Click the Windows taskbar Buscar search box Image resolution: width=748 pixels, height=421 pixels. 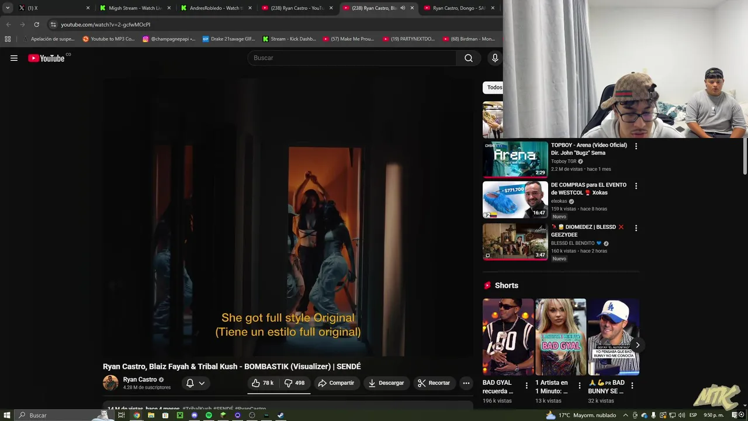pyautogui.click(x=64, y=415)
